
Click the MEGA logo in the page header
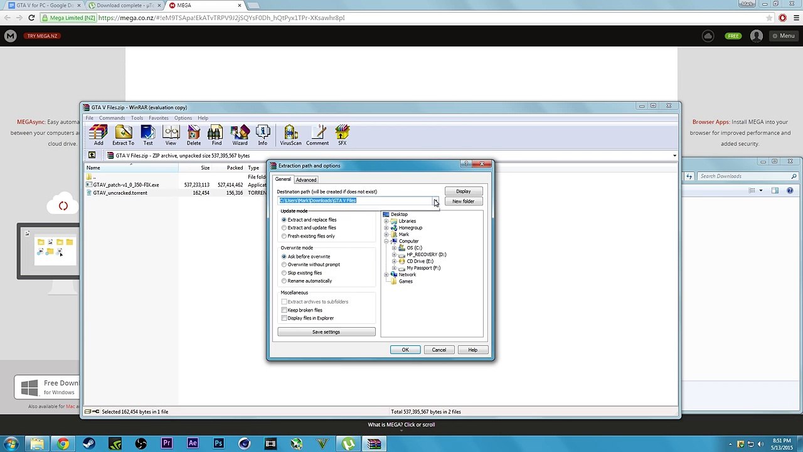[10, 36]
